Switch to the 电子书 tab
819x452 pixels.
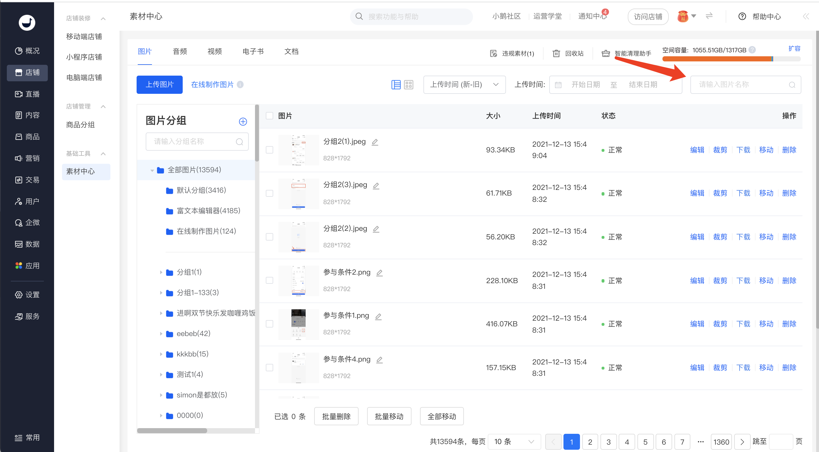(253, 51)
